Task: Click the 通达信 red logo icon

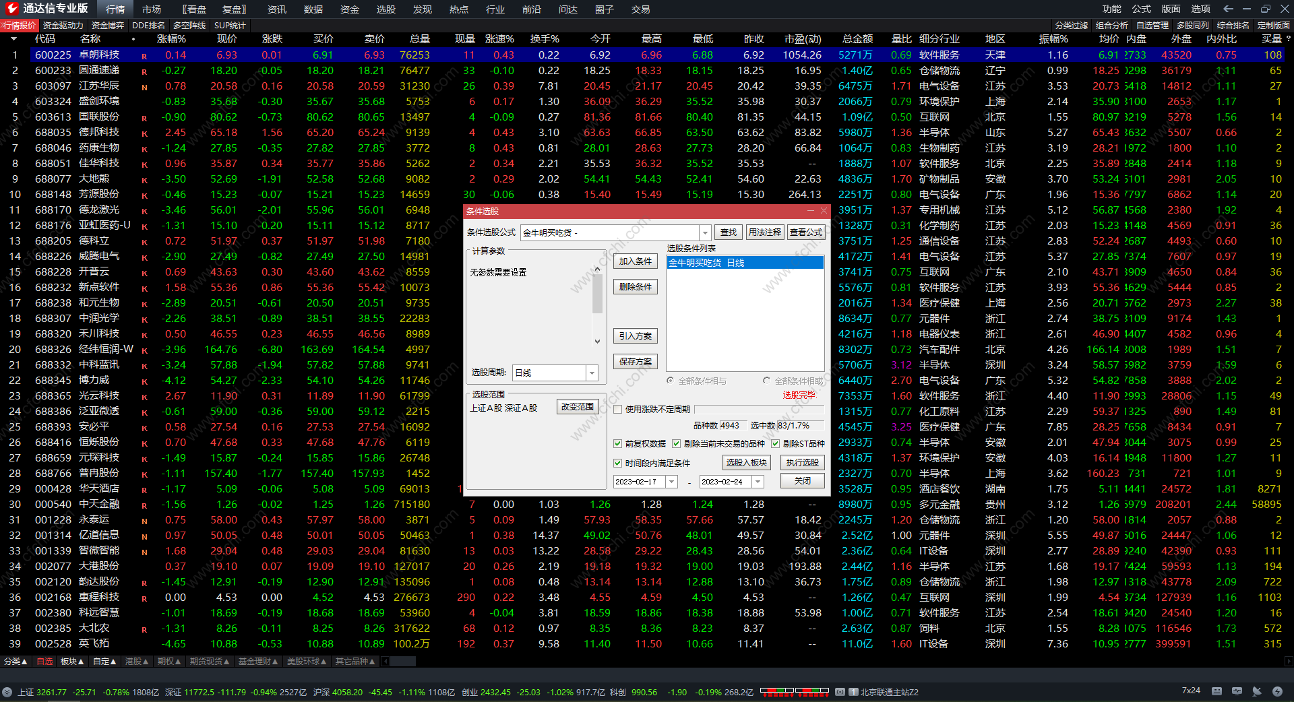Action: [x=11, y=9]
